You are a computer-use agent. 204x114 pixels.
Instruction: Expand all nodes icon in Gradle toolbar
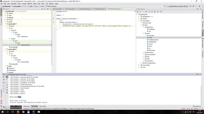[x=149, y=12]
